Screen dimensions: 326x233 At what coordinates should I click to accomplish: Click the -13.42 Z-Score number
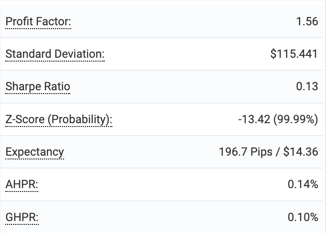point(254,119)
